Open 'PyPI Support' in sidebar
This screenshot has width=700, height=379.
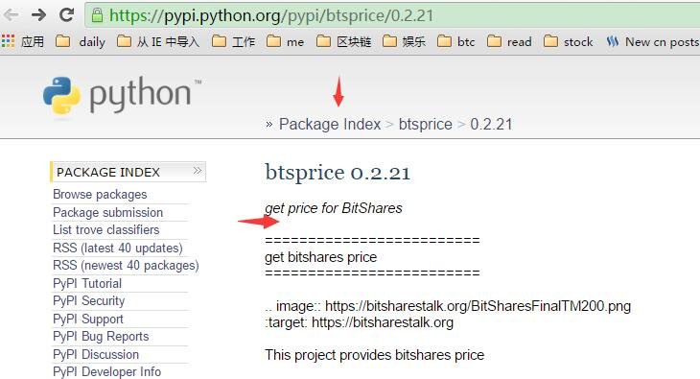(x=88, y=319)
